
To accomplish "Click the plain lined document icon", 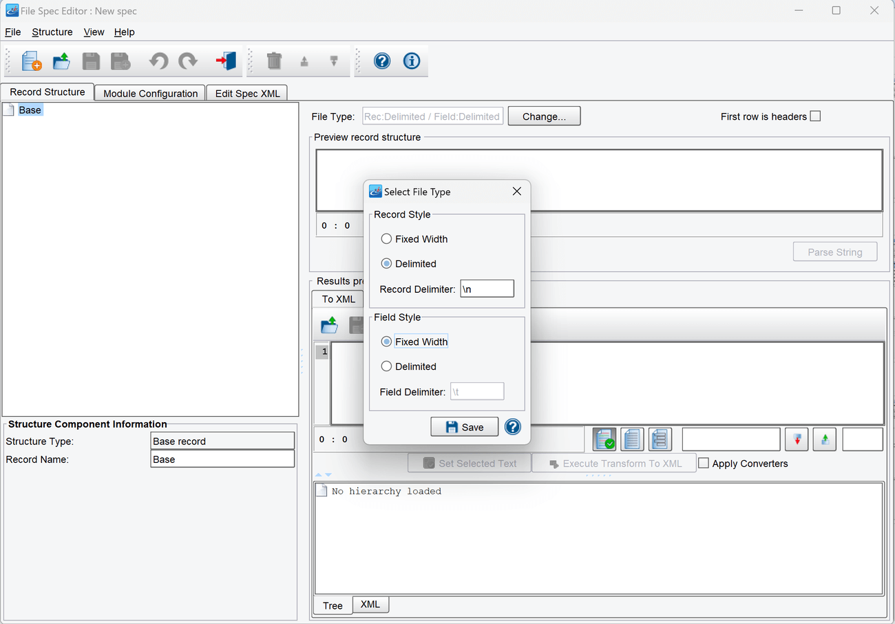I will pos(632,439).
